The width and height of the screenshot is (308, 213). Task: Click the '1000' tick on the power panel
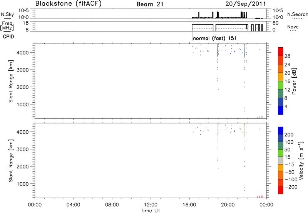[23, 105]
